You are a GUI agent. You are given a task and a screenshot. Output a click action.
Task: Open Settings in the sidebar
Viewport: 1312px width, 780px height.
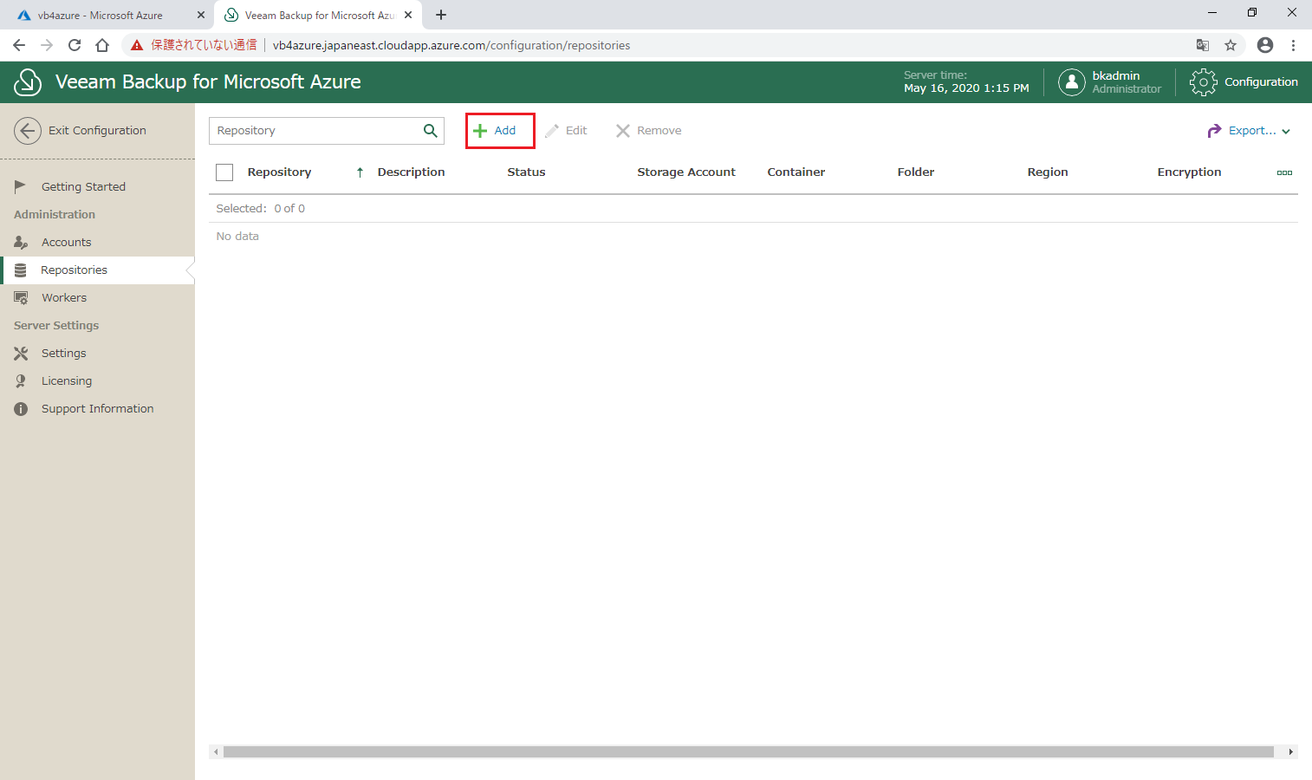pos(63,354)
